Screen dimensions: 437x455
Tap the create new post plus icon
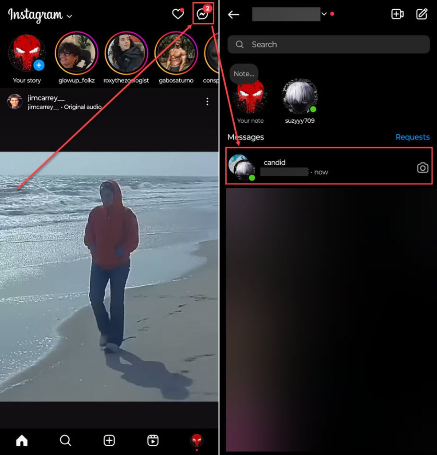[109, 440]
